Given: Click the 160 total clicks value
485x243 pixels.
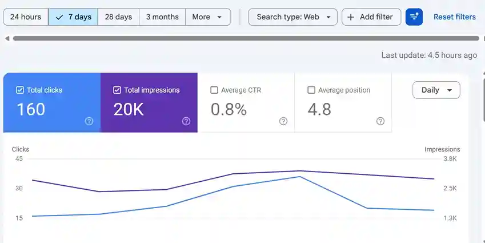Looking at the screenshot, I should [31, 109].
